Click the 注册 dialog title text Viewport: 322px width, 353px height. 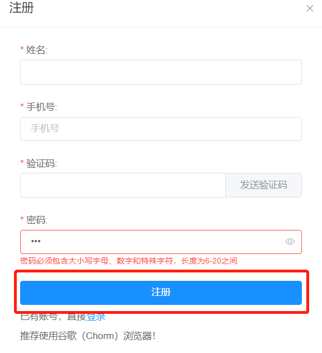point(21,8)
